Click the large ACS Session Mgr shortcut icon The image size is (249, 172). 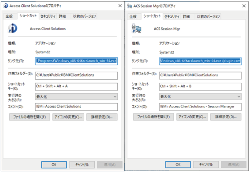[136, 28]
